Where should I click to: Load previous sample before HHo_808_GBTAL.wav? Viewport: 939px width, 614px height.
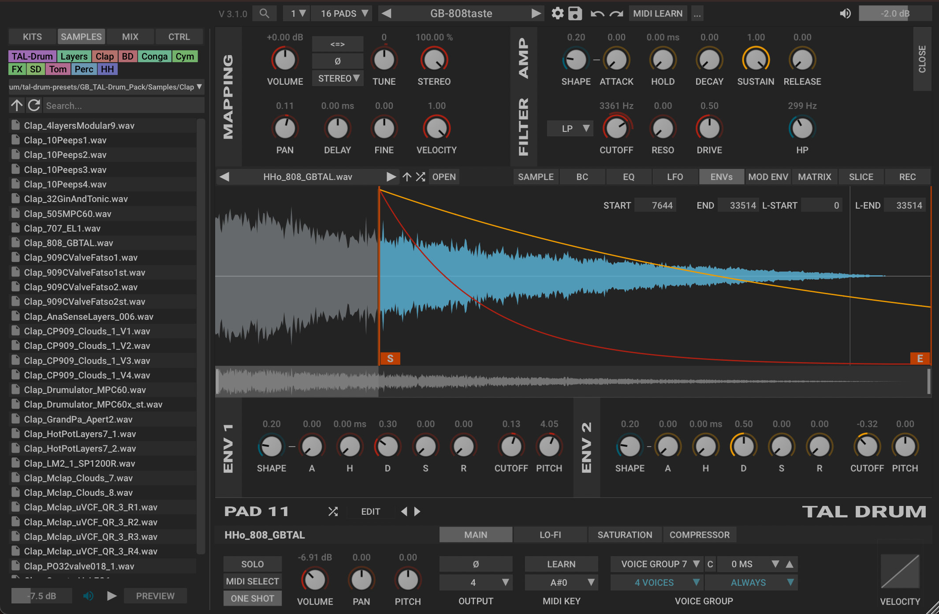coord(224,177)
